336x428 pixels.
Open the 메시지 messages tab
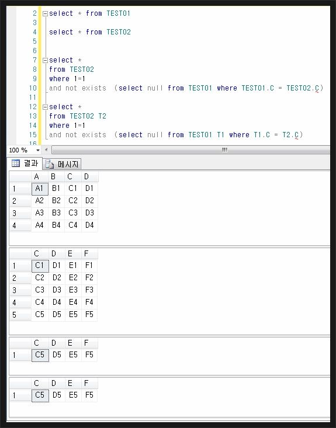[x=62, y=164]
